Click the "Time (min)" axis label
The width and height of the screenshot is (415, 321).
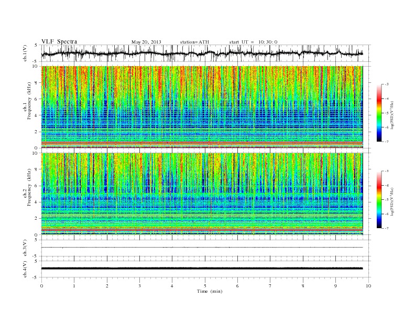click(210, 291)
